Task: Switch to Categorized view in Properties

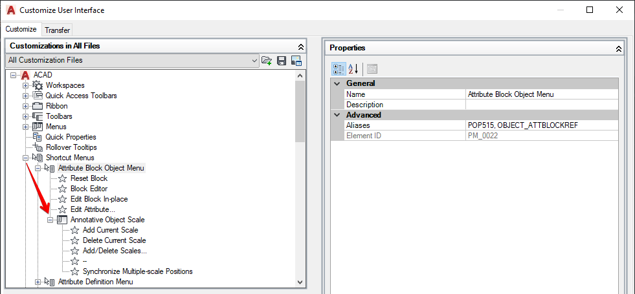Action: [339, 69]
